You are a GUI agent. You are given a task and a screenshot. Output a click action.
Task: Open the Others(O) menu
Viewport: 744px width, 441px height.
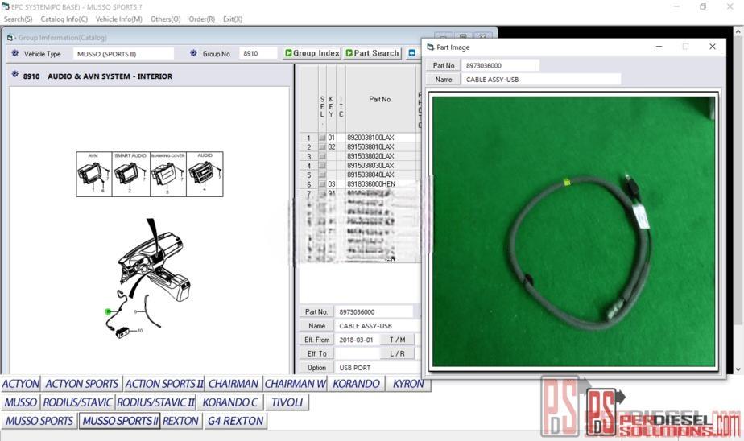[166, 19]
